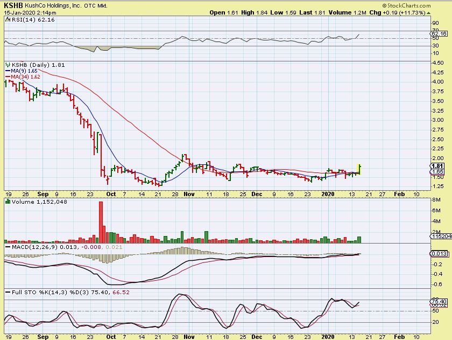Click the red line swatch for MA(34)
452x340 pixels.
point(8,77)
